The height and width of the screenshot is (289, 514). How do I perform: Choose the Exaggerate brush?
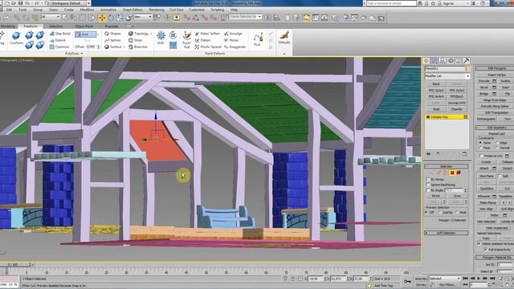(235, 47)
